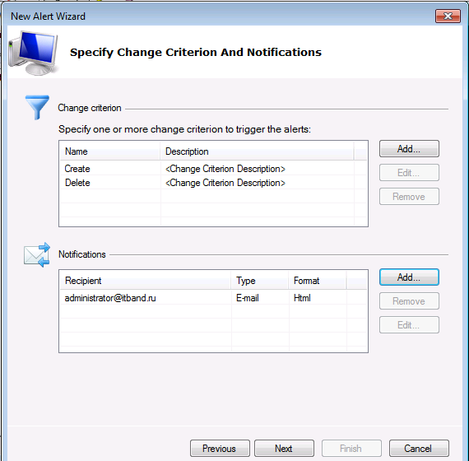469x461 pixels.
Task: Click the blue funnel filter icon
Action: [37, 108]
